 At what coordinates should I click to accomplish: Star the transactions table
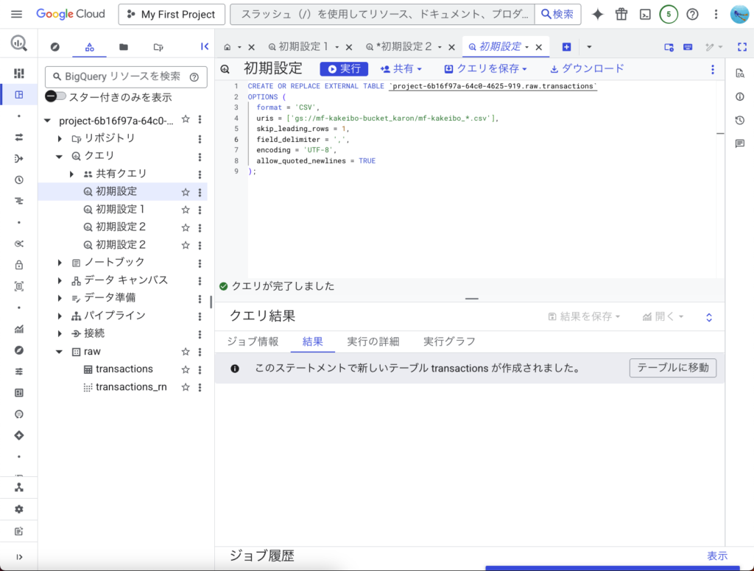(186, 369)
